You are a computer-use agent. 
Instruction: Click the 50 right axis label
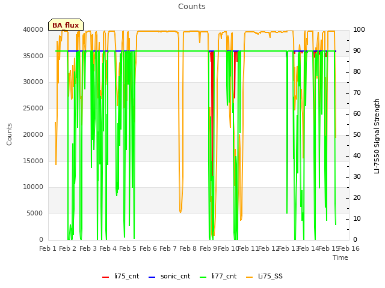(x=357, y=134)
